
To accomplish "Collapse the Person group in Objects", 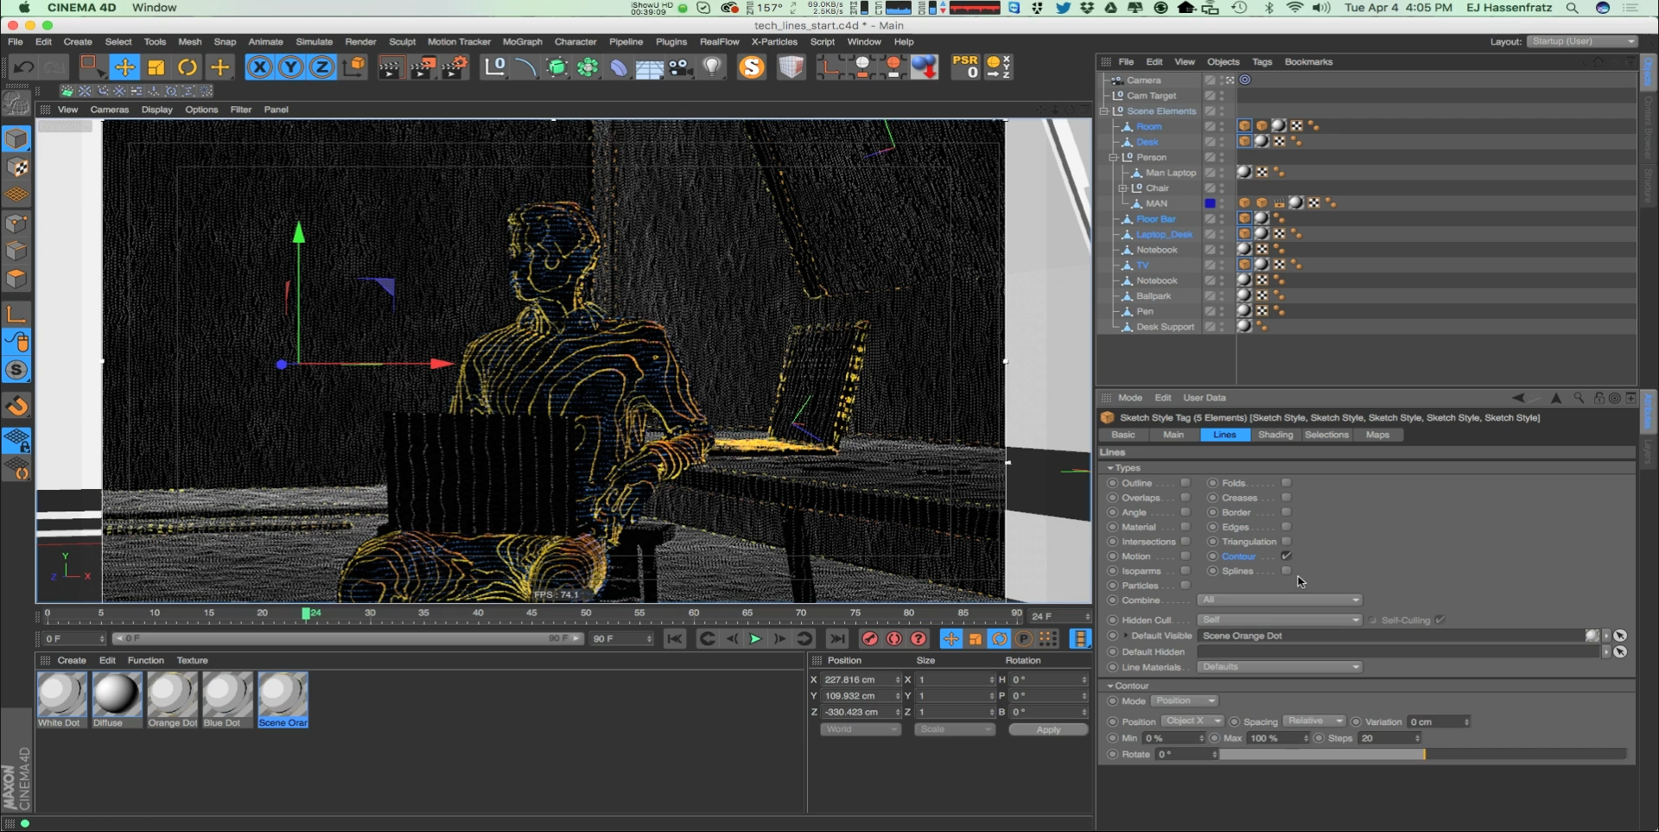I will tap(1113, 157).
